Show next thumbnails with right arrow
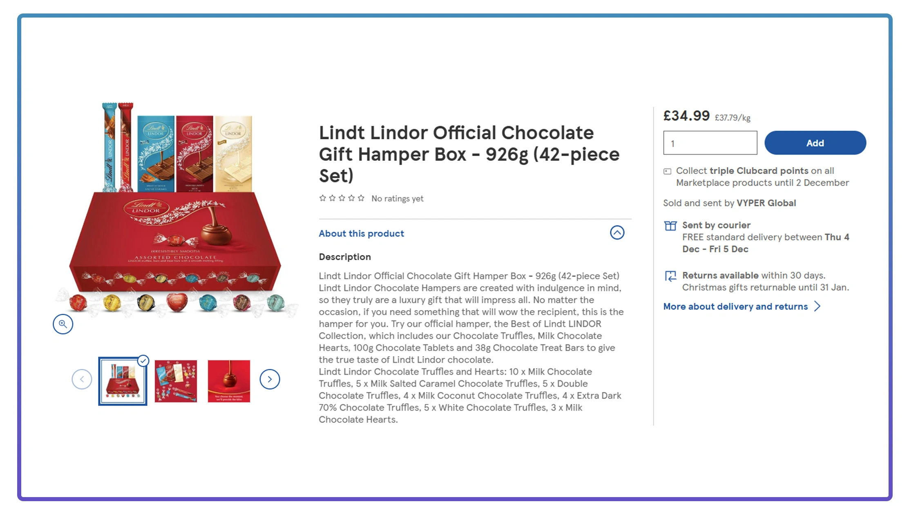 tap(270, 379)
